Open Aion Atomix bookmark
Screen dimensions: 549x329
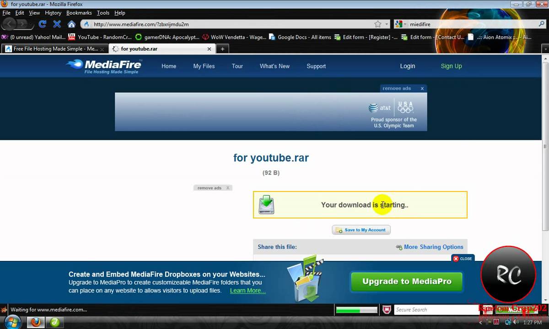[x=499, y=37]
